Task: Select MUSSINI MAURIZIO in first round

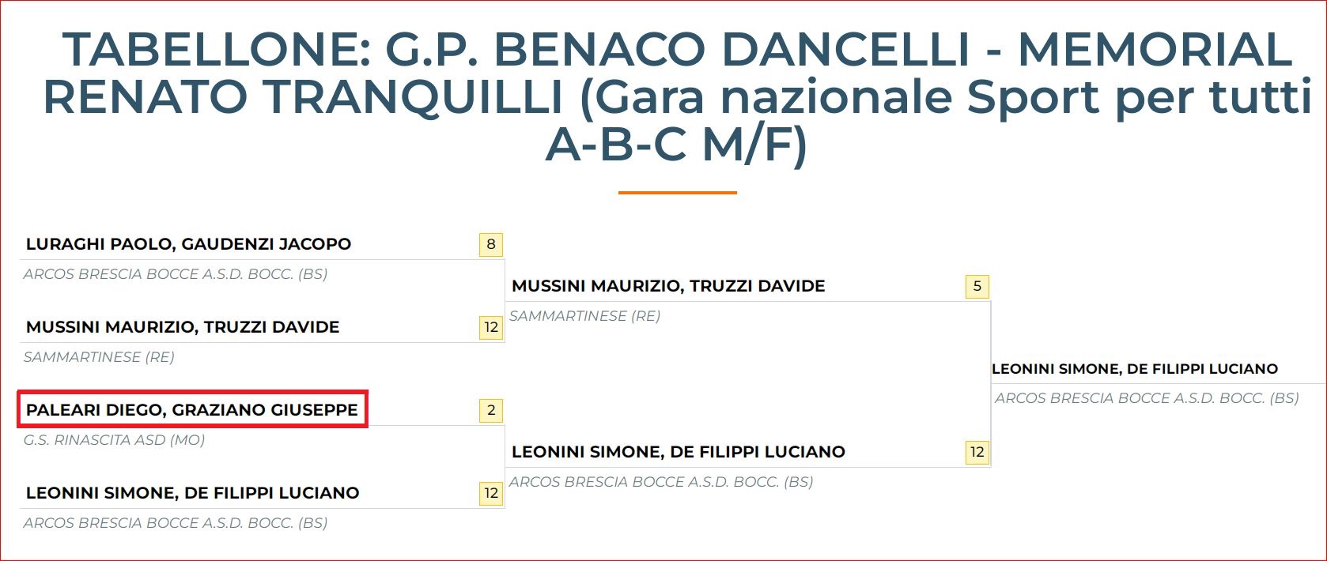Action: coord(183,327)
